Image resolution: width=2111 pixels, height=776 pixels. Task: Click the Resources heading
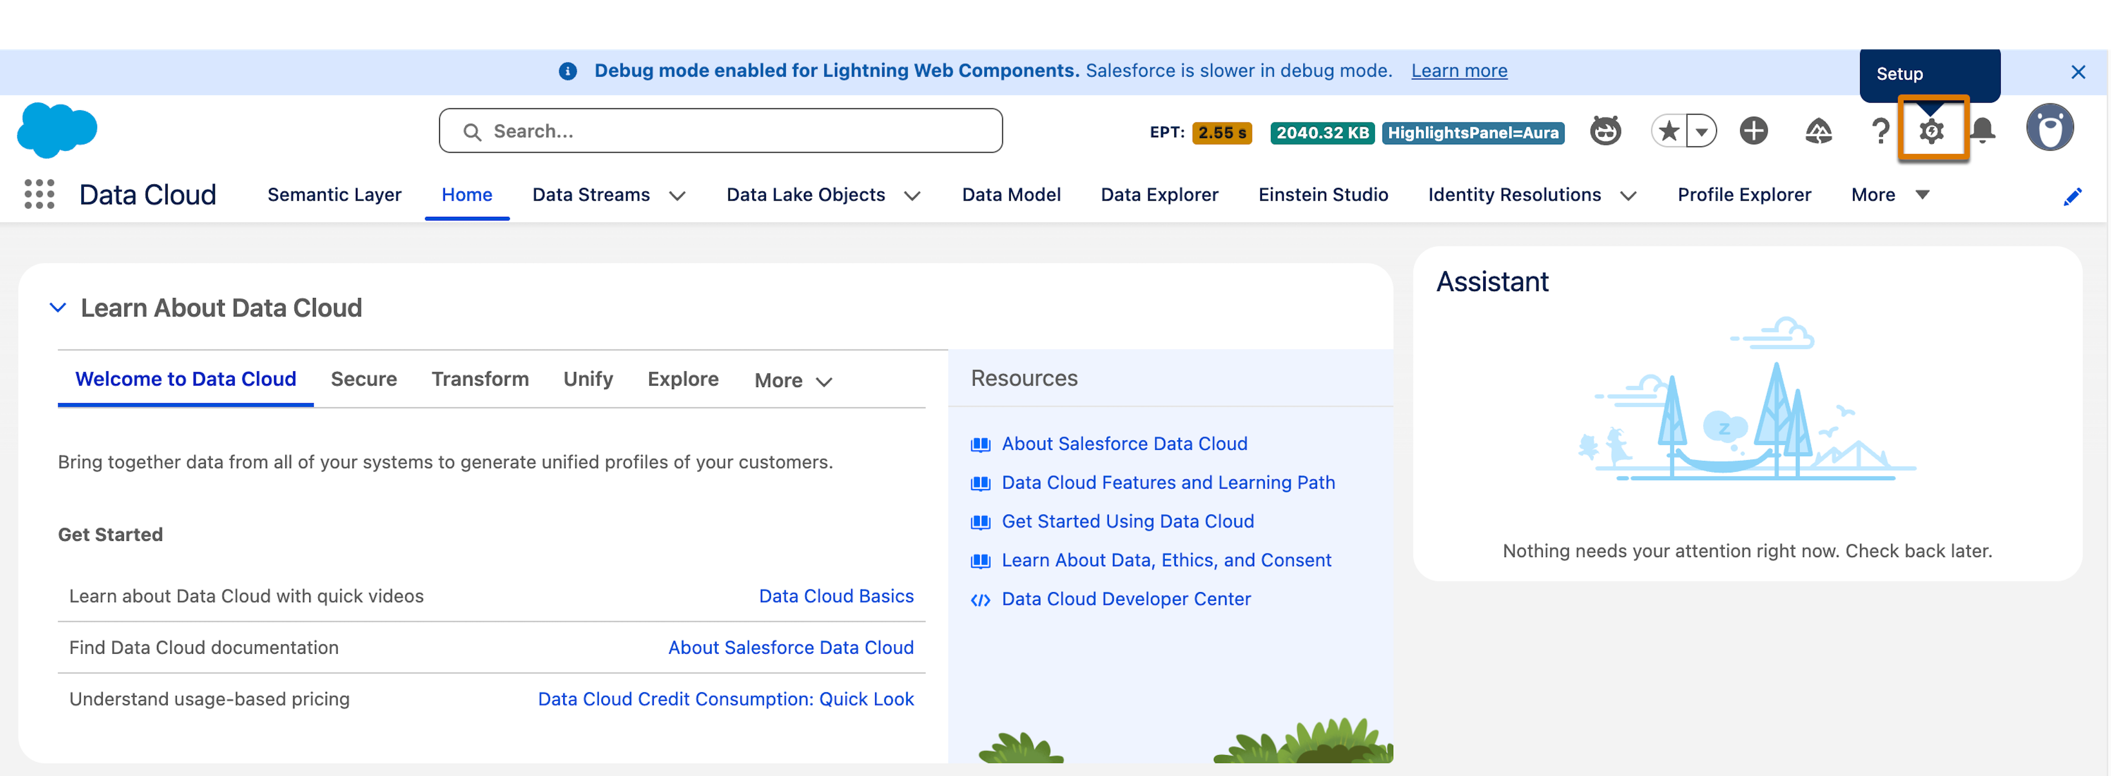pos(1023,378)
